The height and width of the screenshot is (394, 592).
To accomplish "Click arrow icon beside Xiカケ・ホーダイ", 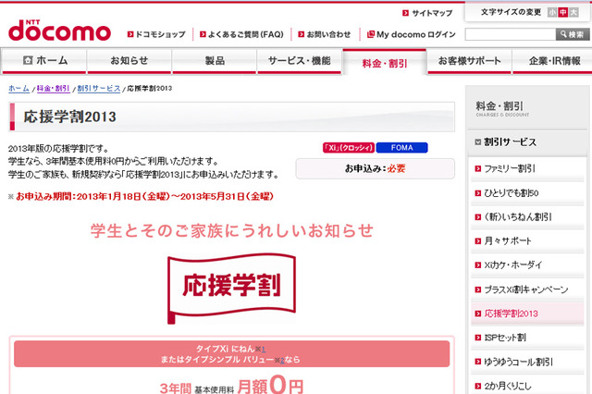I will (x=478, y=265).
